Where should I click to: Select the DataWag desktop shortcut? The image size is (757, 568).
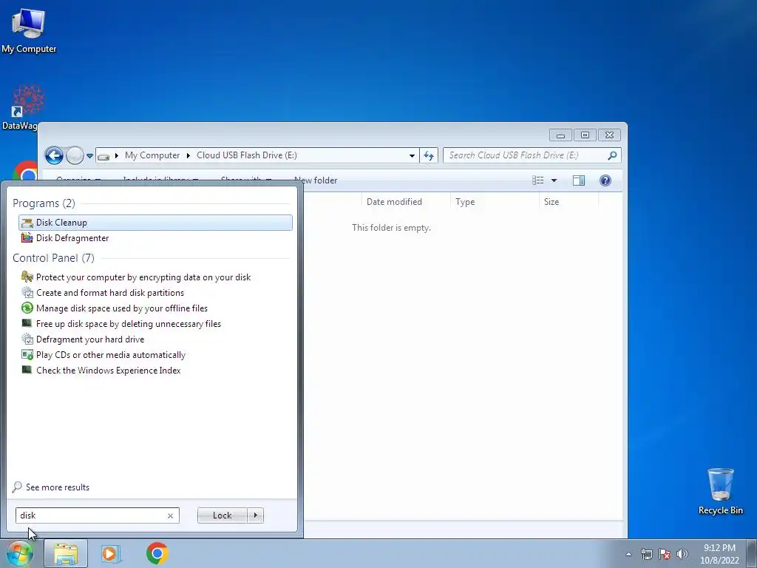[20, 108]
